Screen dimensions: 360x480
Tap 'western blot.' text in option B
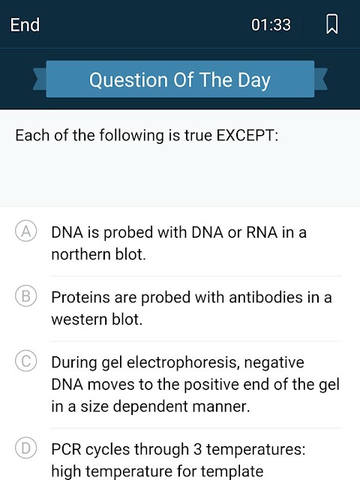point(97,319)
